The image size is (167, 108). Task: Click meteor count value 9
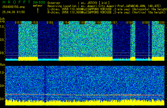[x=38, y=9]
